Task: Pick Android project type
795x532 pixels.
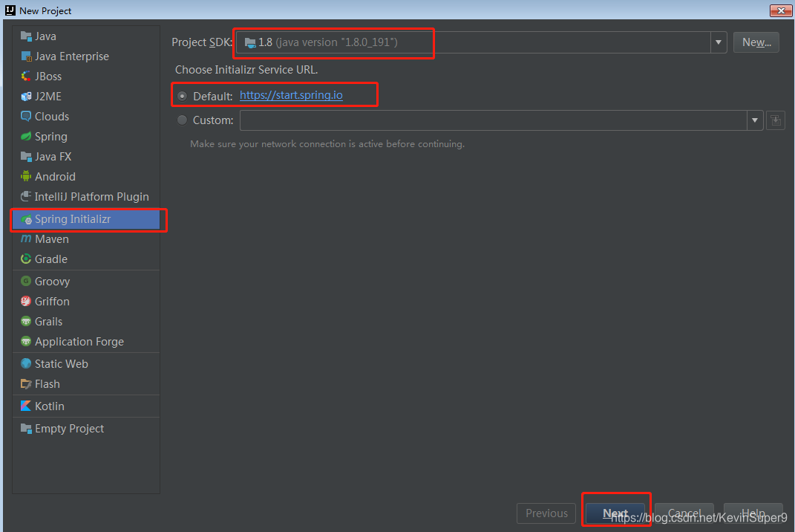Action: (x=86, y=177)
